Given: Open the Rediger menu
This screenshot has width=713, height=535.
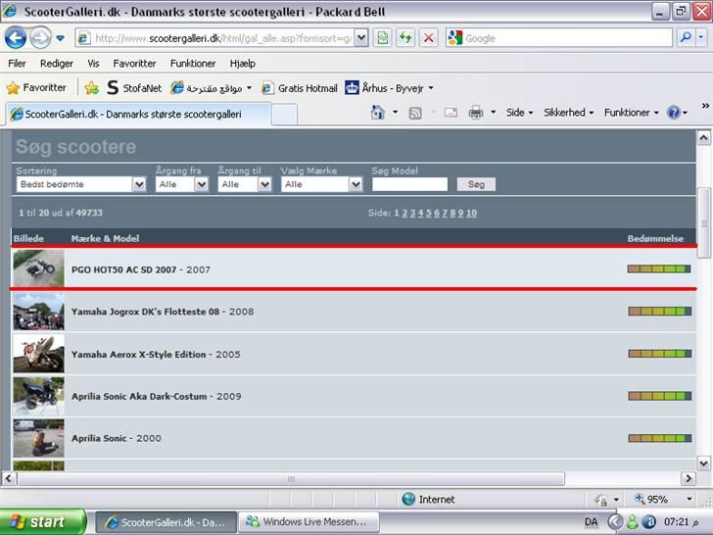Looking at the screenshot, I should point(57,63).
